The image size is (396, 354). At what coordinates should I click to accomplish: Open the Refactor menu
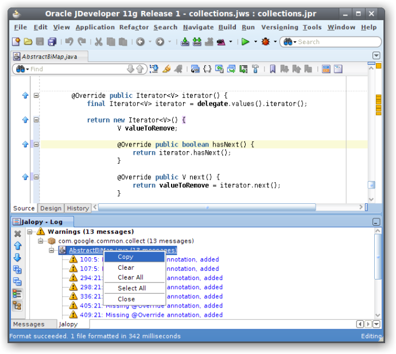click(x=134, y=27)
